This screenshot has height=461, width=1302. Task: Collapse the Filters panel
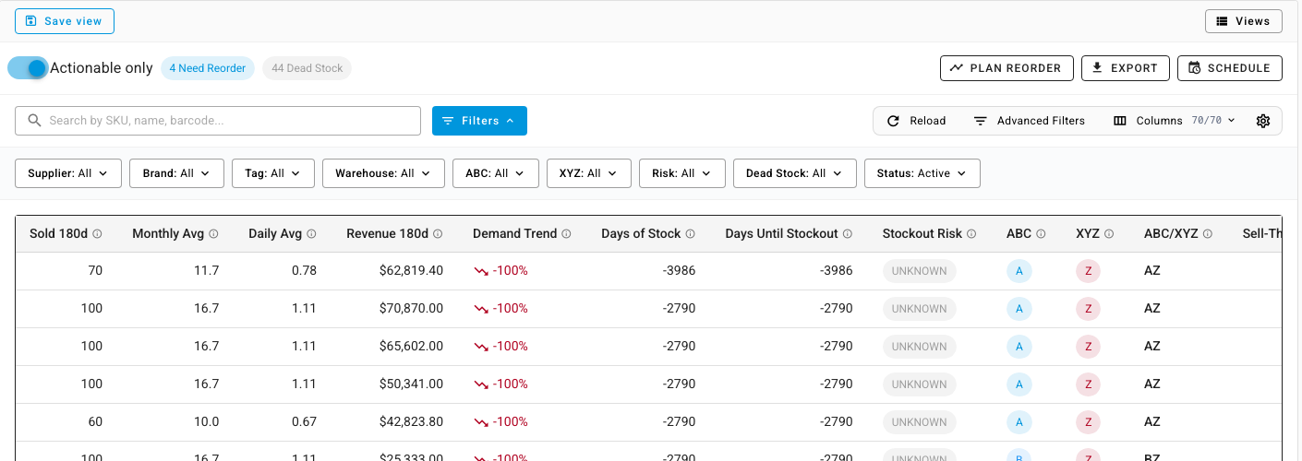[x=479, y=121]
